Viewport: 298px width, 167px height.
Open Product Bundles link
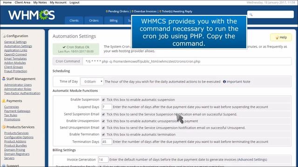click(15, 146)
